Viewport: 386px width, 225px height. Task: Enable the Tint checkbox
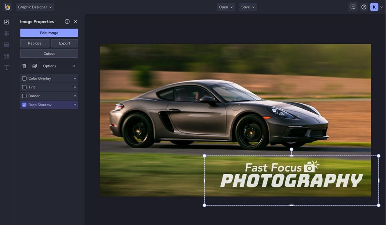[24, 87]
